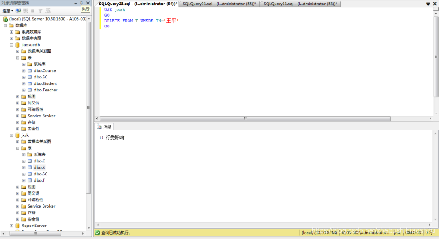
Task: Select dbo.SC table icon under jxsk
Action: point(30,174)
